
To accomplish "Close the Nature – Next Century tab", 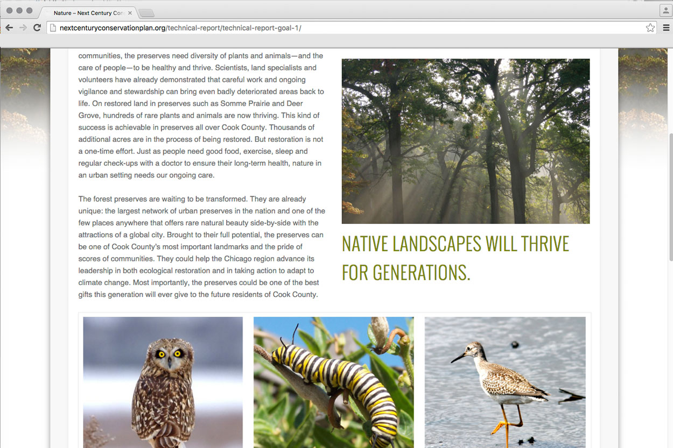I will [130, 13].
